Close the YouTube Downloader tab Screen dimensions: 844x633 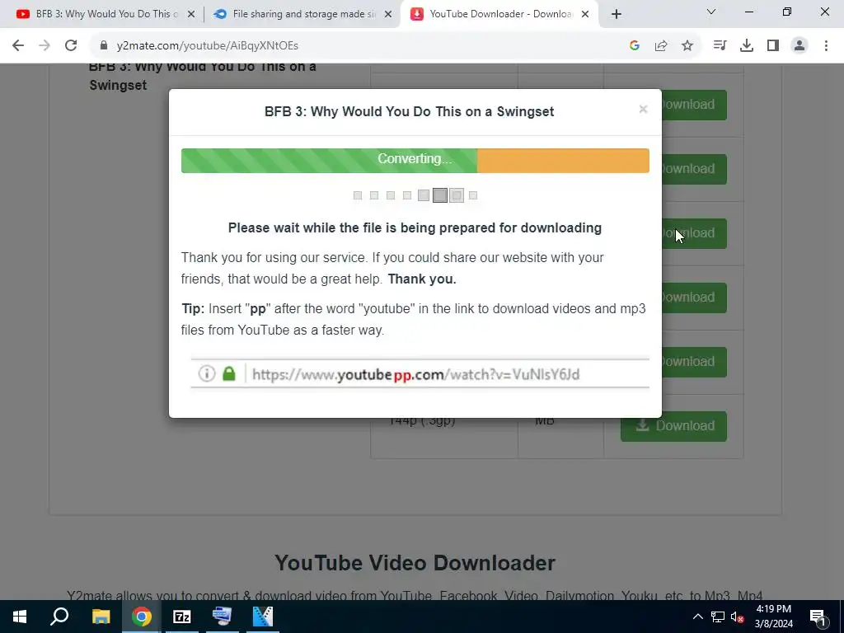[x=585, y=14]
